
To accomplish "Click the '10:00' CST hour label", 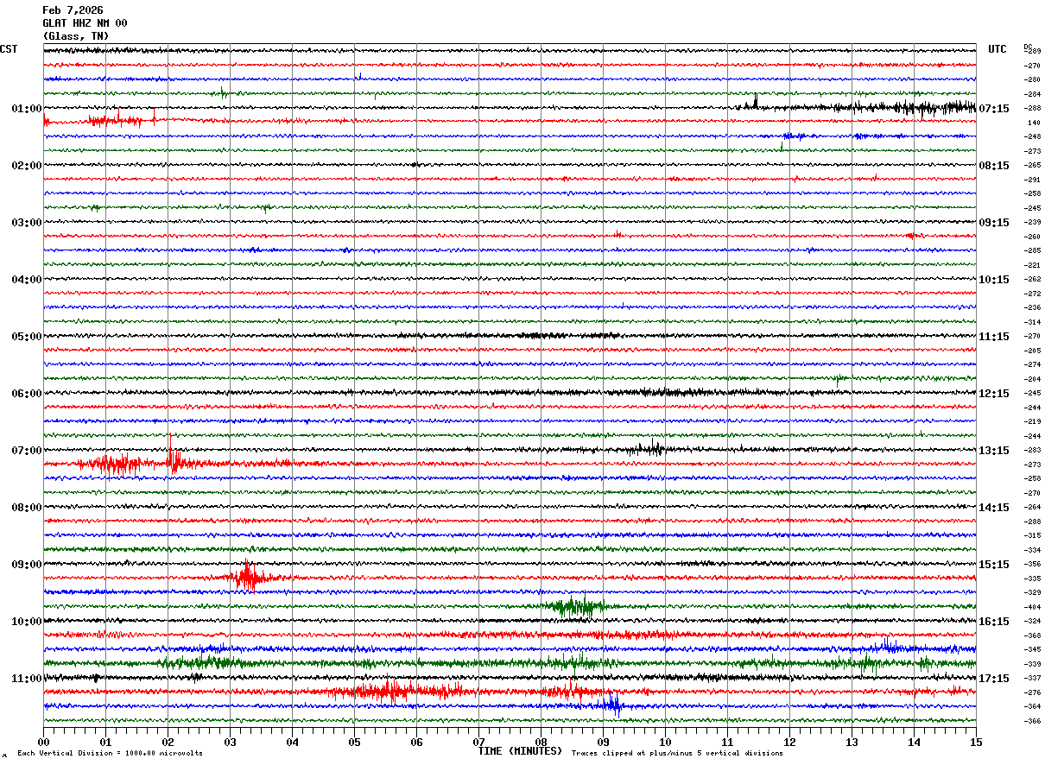I will (27, 622).
